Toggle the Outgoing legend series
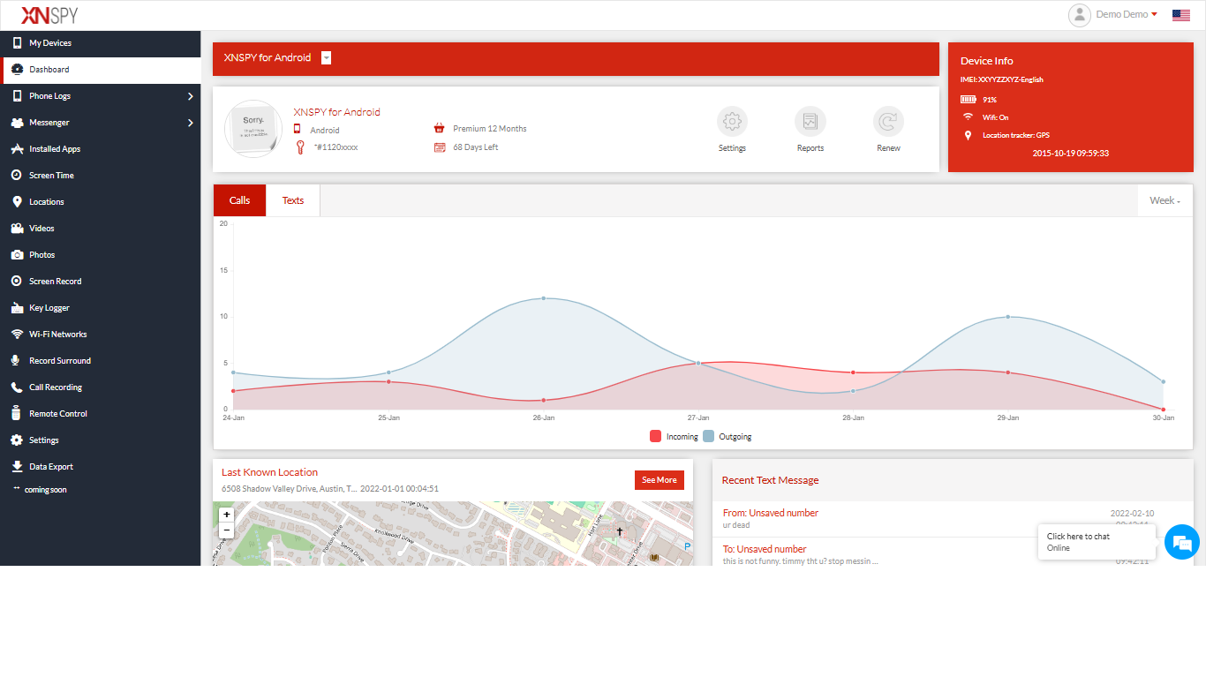 click(x=727, y=437)
